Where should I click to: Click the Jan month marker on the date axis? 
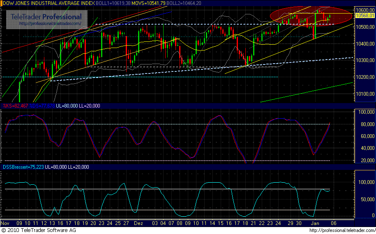pyautogui.click(x=314, y=223)
